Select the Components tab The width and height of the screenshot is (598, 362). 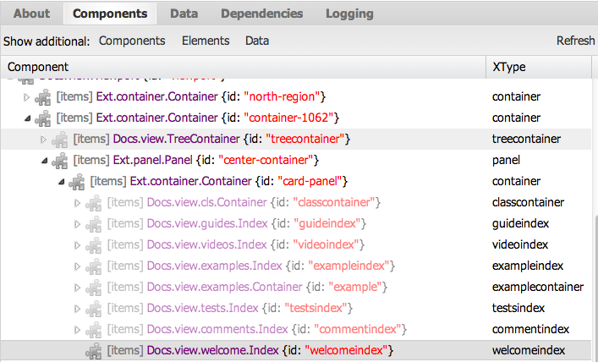pyautogui.click(x=110, y=14)
